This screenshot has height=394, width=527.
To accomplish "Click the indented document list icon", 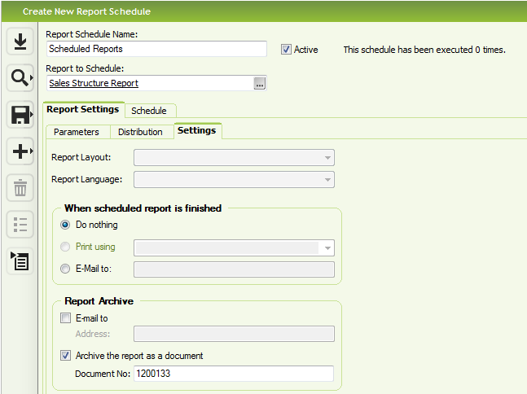I will point(20,261).
